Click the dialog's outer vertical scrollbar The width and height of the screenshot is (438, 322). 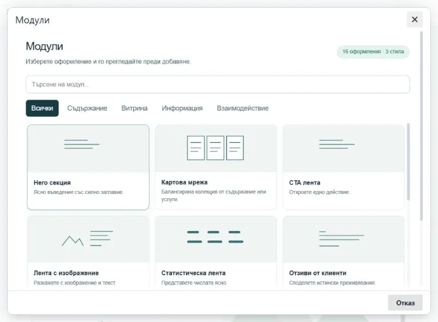pyautogui.click(x=421, y=126)
